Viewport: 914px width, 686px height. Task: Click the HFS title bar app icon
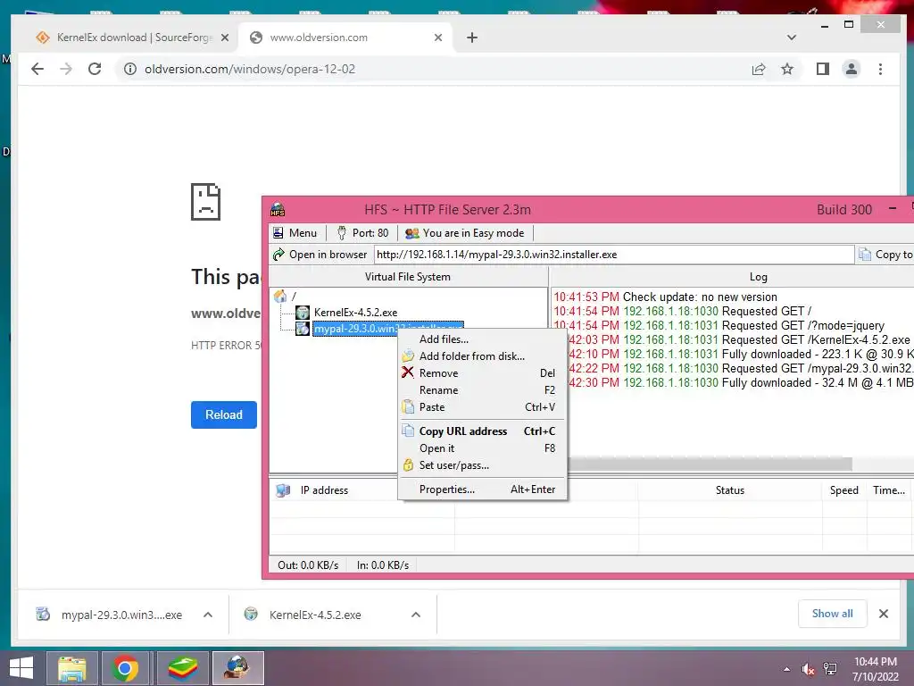click(278, 209)
